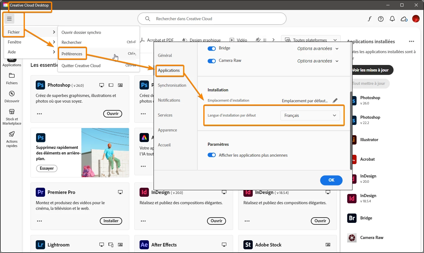Image resolution: width=424 pixels, height=253 pixels.
Task: Open the help question mark icon
Action: point(381,19)
